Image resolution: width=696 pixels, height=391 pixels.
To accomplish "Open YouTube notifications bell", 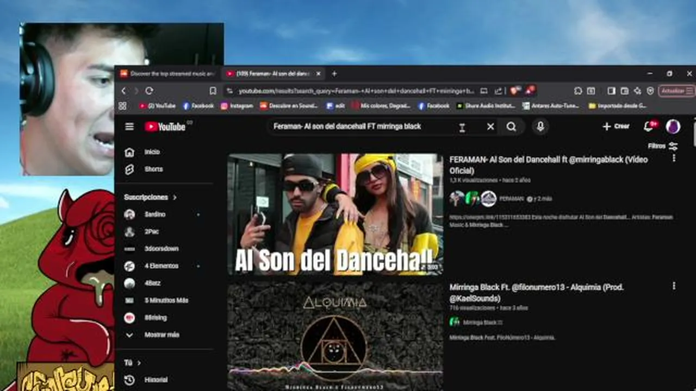I will 649,127.
